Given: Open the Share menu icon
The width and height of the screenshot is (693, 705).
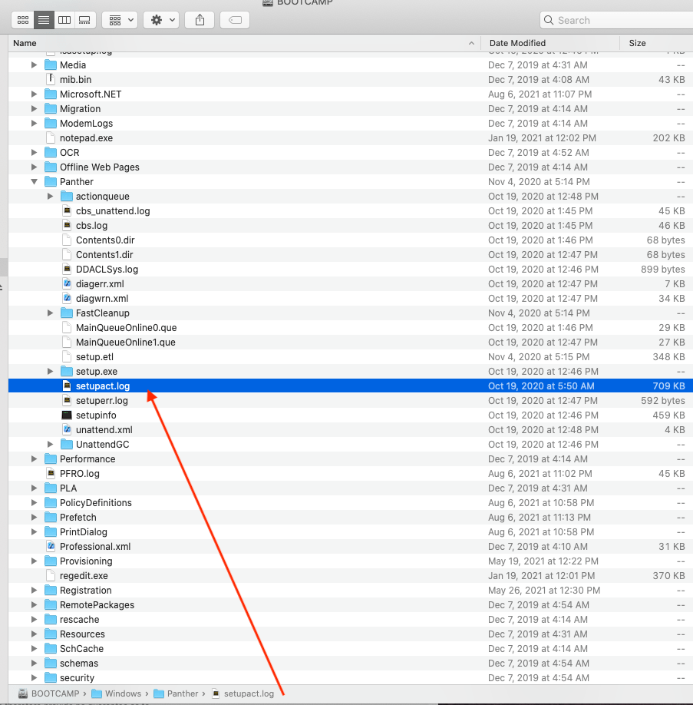Looking at the screenshot, I should click(x=199, y=19).
